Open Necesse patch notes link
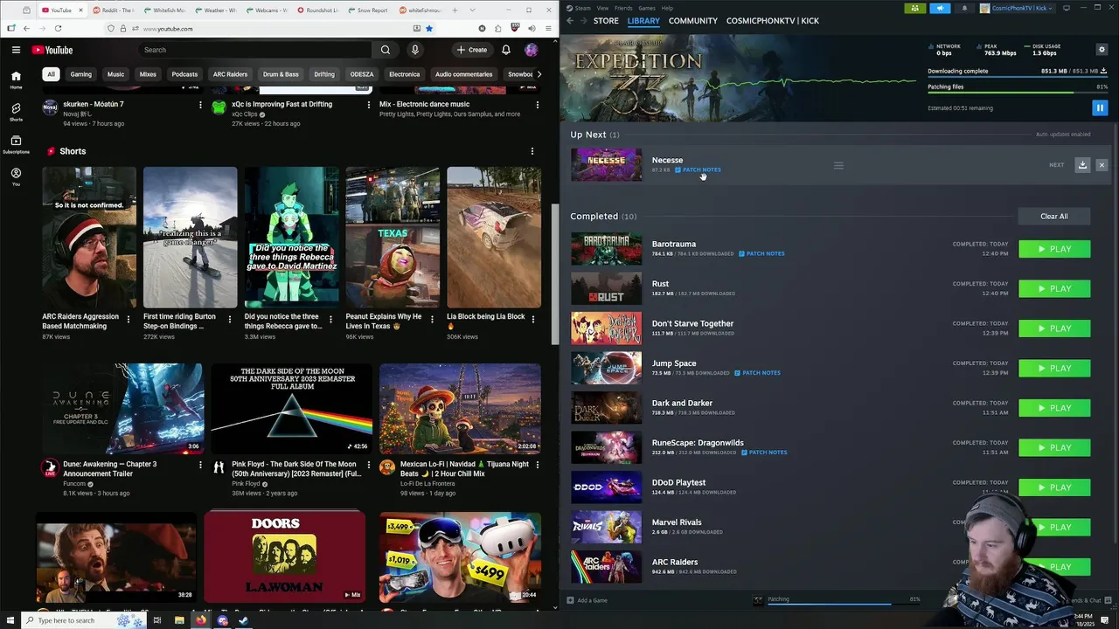The width and height of the screenshot is (1119, 629). coord(698,169)
